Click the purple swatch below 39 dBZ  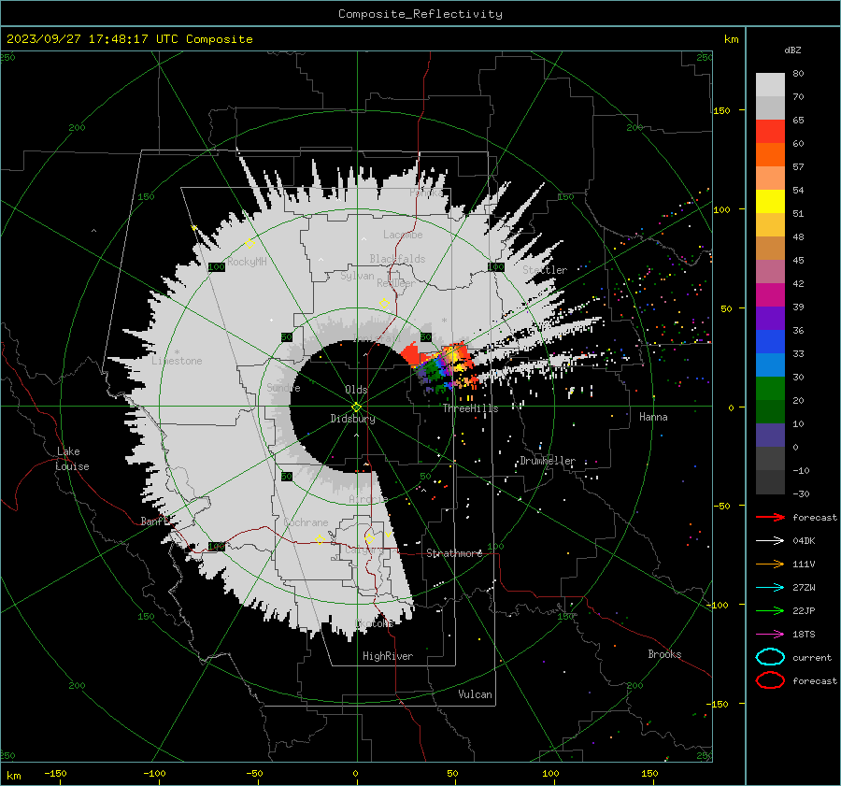click(x=770, y=319)
